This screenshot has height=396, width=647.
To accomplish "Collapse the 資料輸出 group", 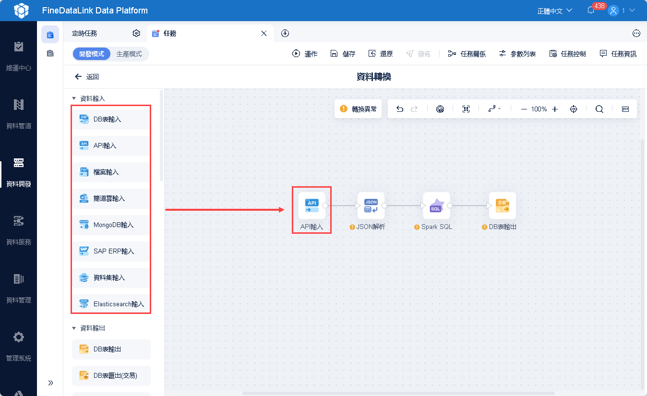I will [x=74, y=328].
